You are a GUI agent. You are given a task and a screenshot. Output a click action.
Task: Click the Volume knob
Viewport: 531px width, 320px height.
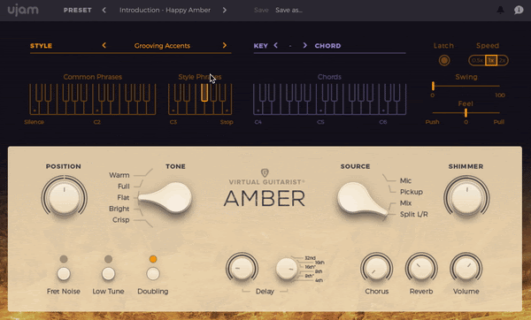pyautogui.click(x=466, y=268)
